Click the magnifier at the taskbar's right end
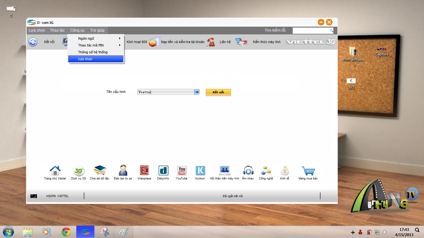Viewport: 424px width, 238px height. [x=417, y=230]
